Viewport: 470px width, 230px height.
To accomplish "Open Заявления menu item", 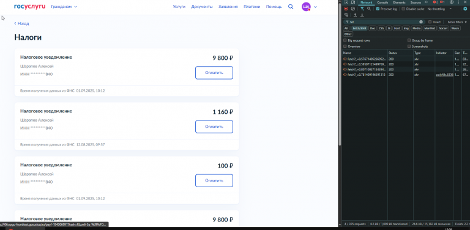I will pos(228,7).
